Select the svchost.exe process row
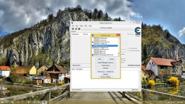The image size is (185, 104). pos(105,40)
